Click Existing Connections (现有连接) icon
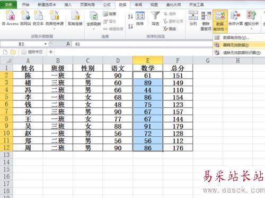Screen dimensions: 265x198 click(x=75, y=18)
